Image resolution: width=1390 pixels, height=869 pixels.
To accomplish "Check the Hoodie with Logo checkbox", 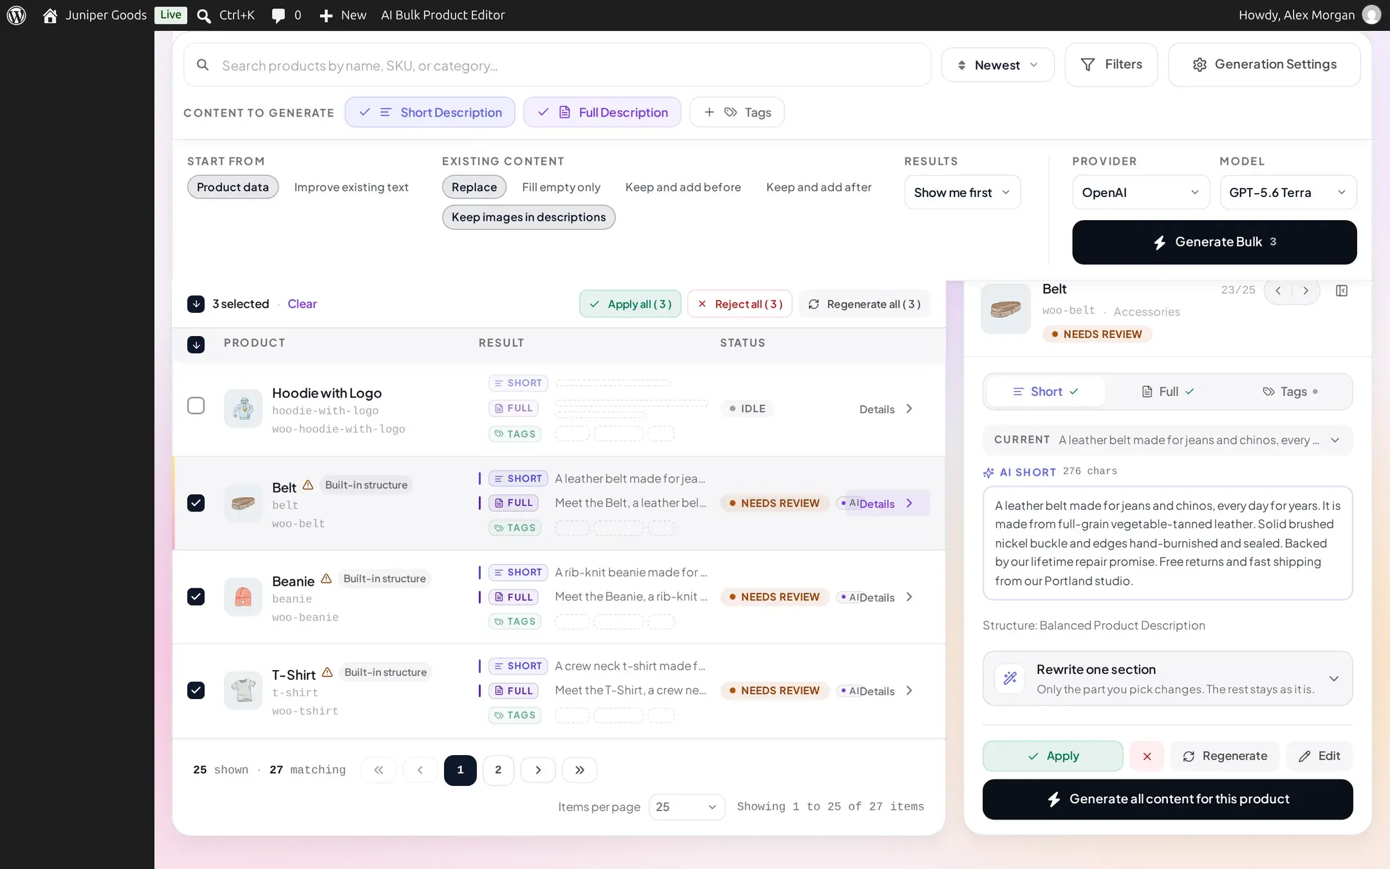I will [196, 406].
